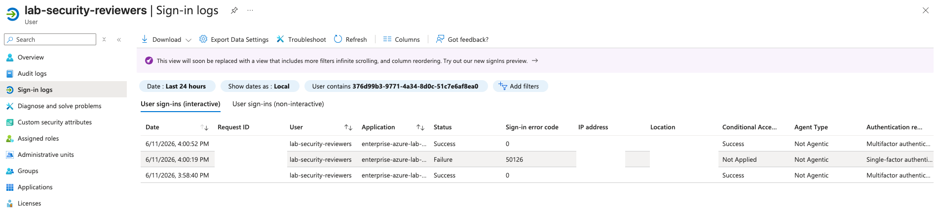
Task: Open Troubleshoot
Action: tap(301, 39)
